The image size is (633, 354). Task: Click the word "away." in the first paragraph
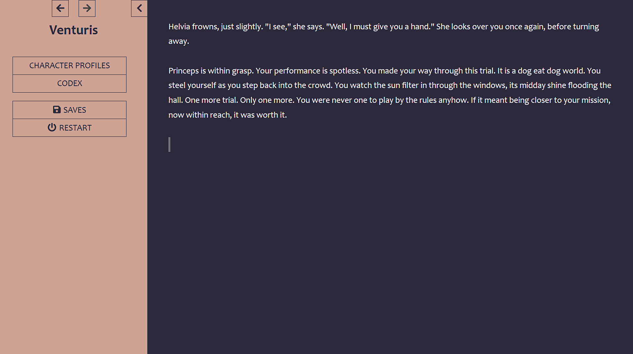[x=179, y=42]
